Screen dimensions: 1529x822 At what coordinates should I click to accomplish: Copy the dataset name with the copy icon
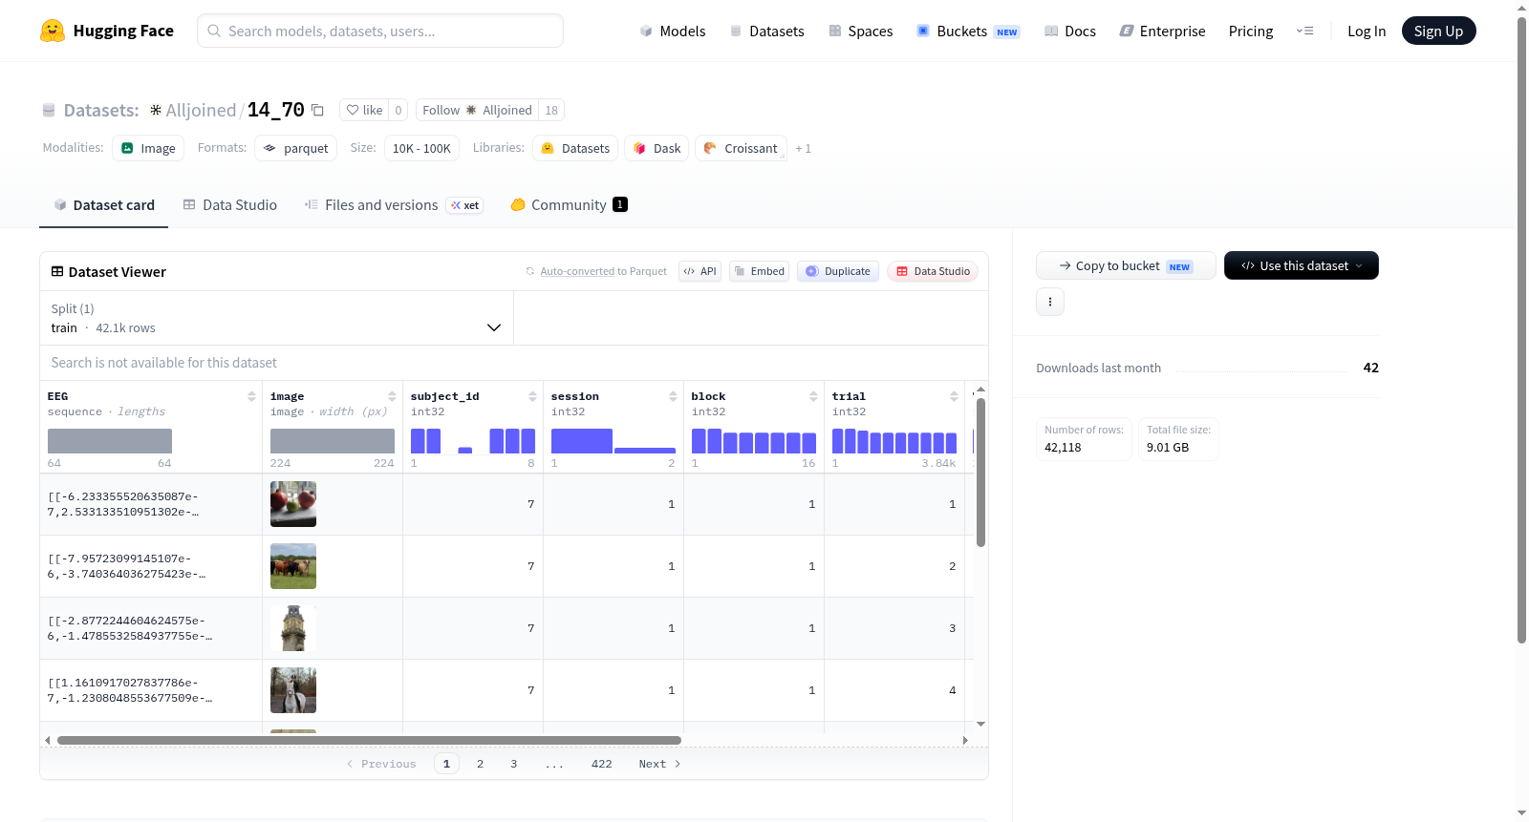point(317,111)
